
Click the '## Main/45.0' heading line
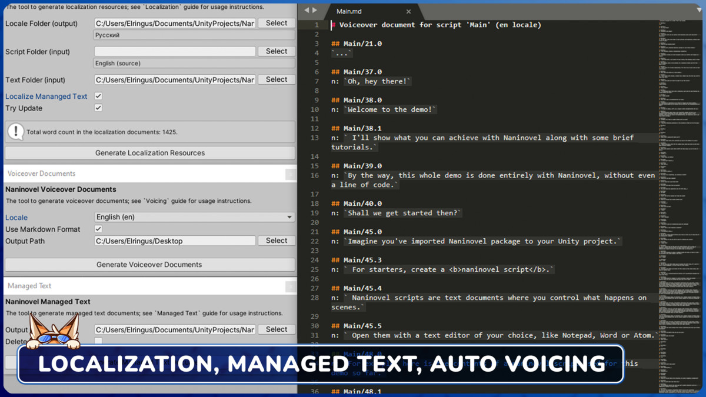click(357, 232)
